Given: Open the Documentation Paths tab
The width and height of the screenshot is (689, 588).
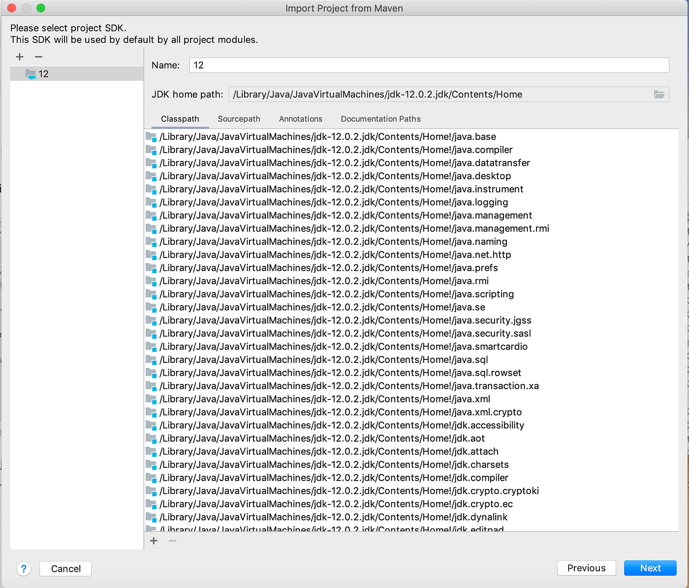Looking at the screenshot, I should point(380,119).
